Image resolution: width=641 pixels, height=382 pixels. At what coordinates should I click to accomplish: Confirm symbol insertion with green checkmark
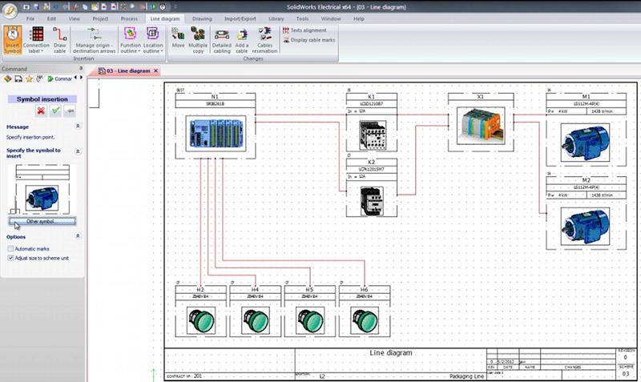point(55,111)
